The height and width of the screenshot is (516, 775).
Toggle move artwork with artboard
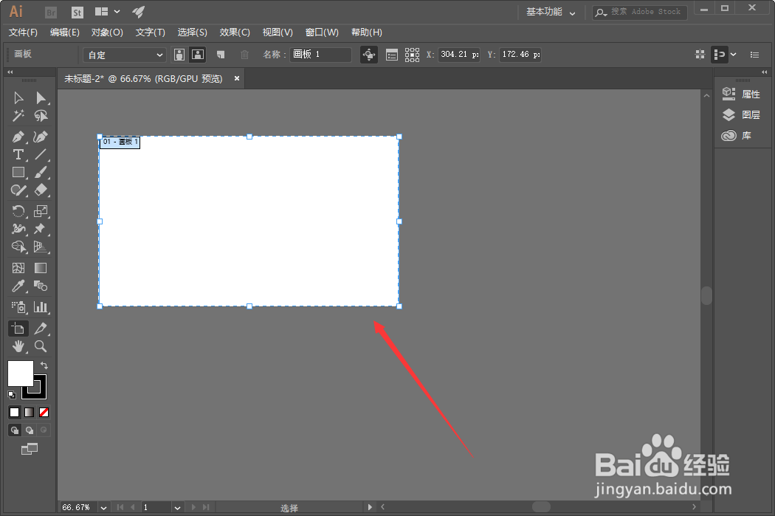pos(369,55)
